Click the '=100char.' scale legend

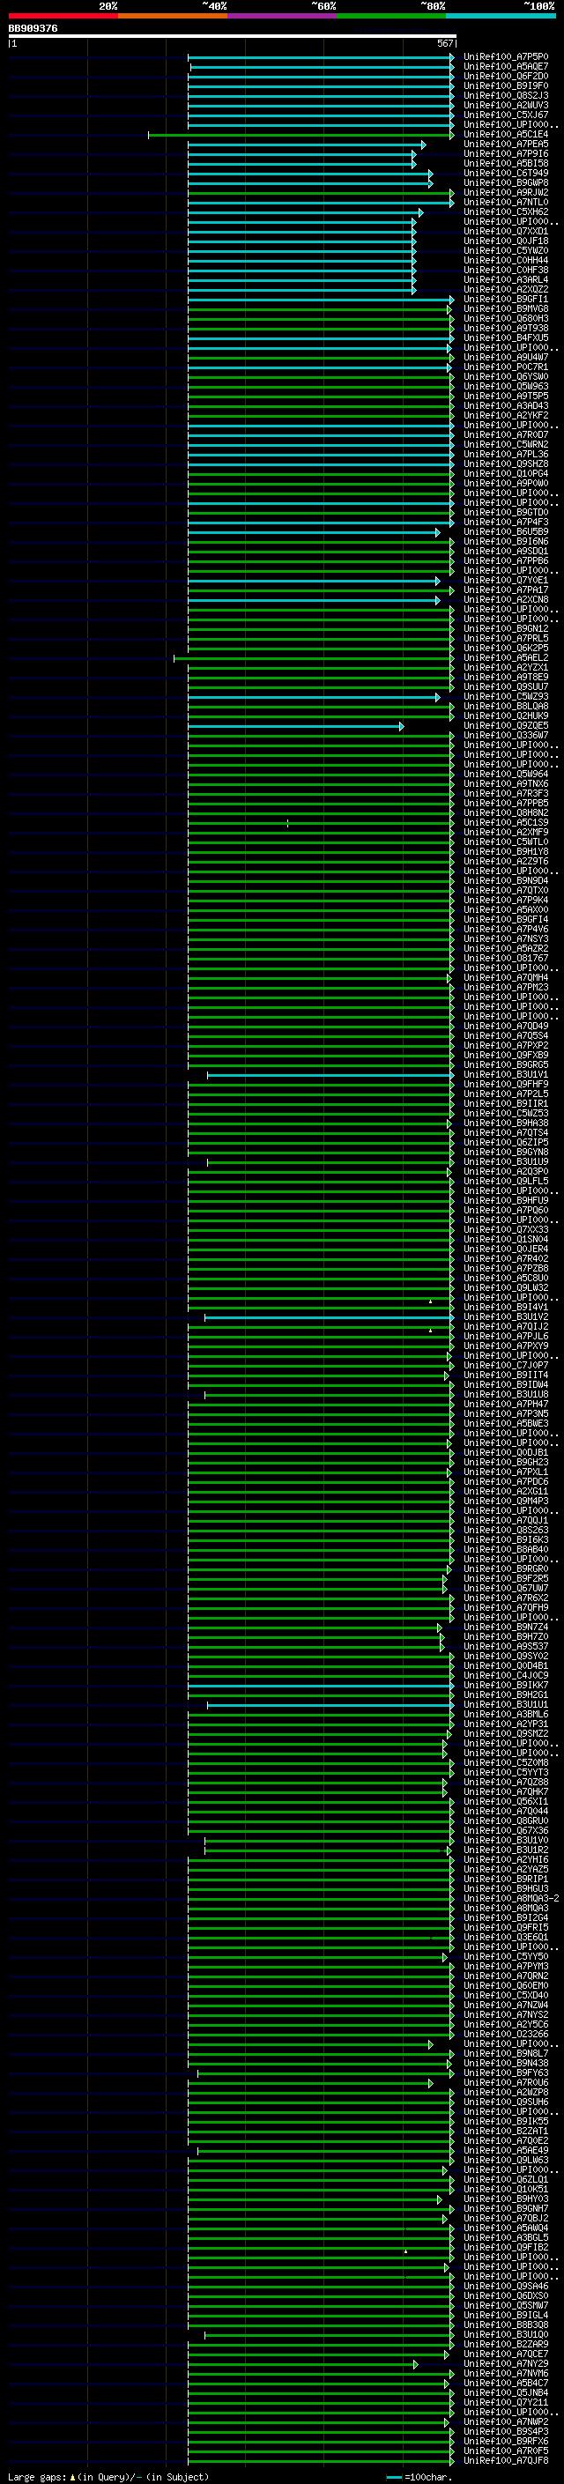coord(419,2477)
